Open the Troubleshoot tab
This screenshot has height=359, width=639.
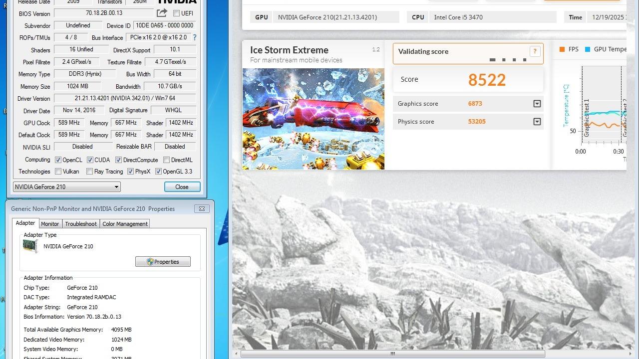click(x=81, y=224)
